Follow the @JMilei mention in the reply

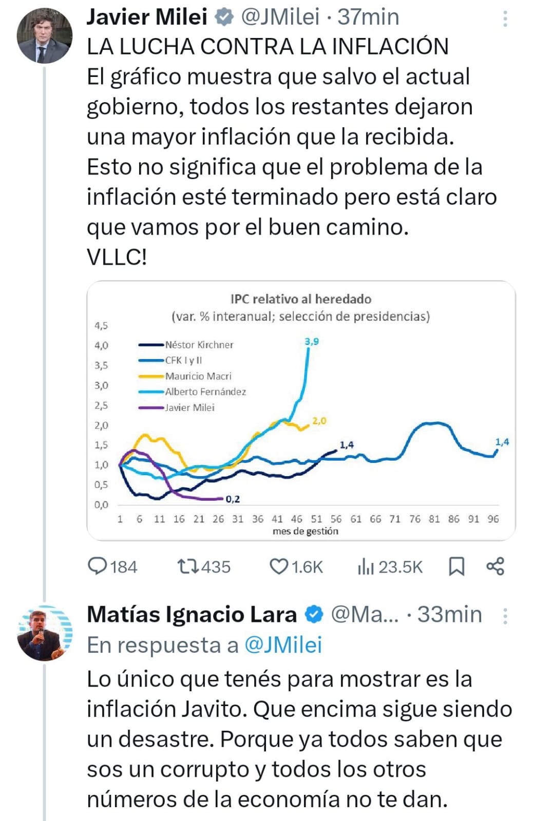tap(283, 645)
